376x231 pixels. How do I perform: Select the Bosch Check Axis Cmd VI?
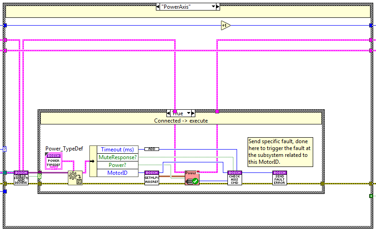[x=234, y=177]
